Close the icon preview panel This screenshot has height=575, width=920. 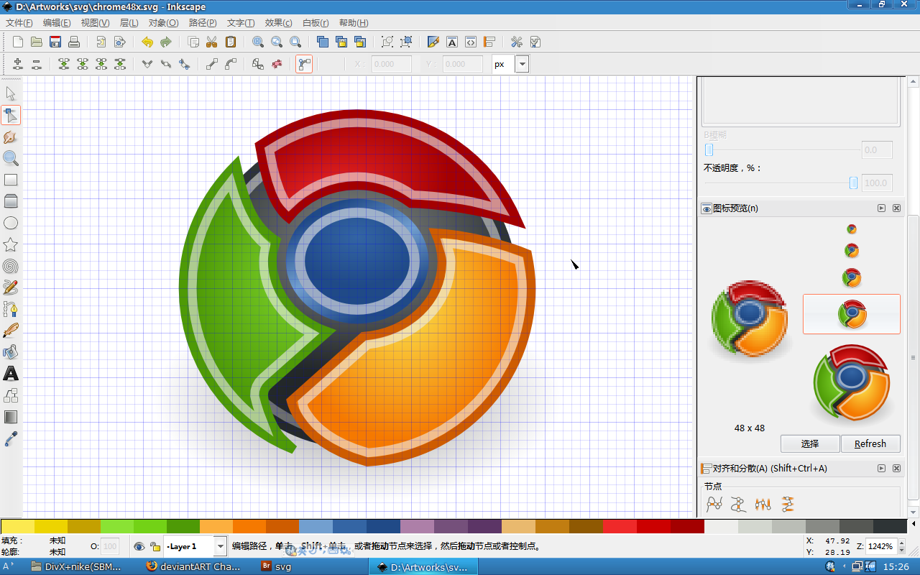(x=896, y=208)
